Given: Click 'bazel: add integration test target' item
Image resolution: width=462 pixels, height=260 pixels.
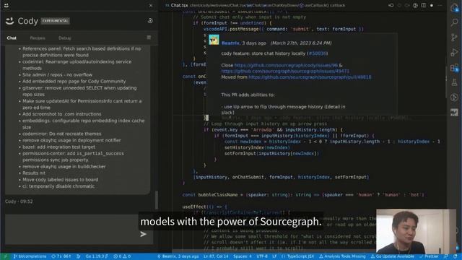Looking at the screenshot, I should pos(59,147).
